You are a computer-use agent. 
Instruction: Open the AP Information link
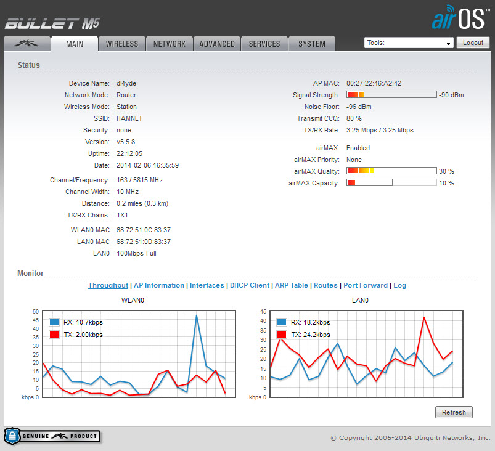point(159,285)
